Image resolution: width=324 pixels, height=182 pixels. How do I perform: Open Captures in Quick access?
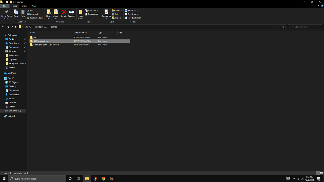(x=13, y=59)
